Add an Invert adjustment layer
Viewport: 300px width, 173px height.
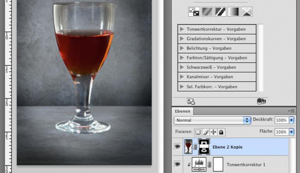194,12
